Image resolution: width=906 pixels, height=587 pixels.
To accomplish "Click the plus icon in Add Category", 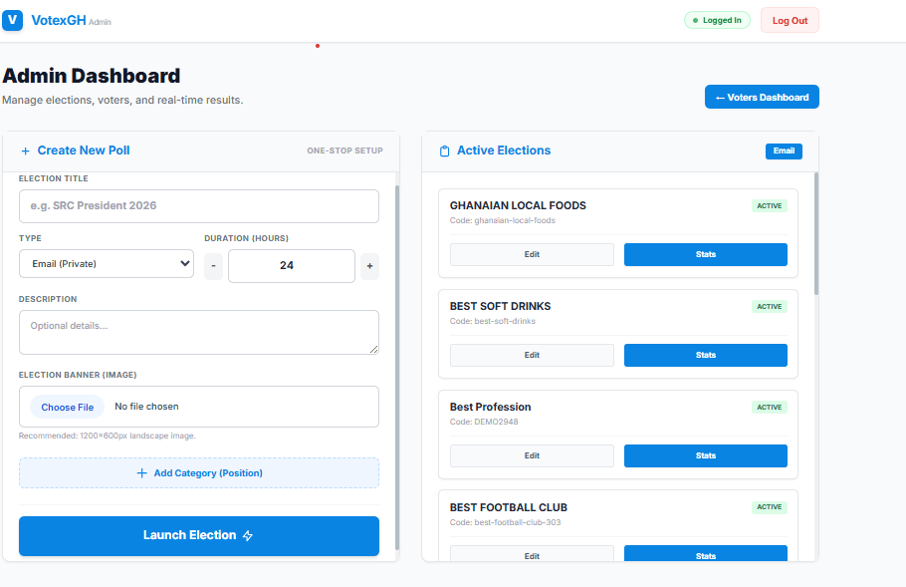I will coord(141,473).
